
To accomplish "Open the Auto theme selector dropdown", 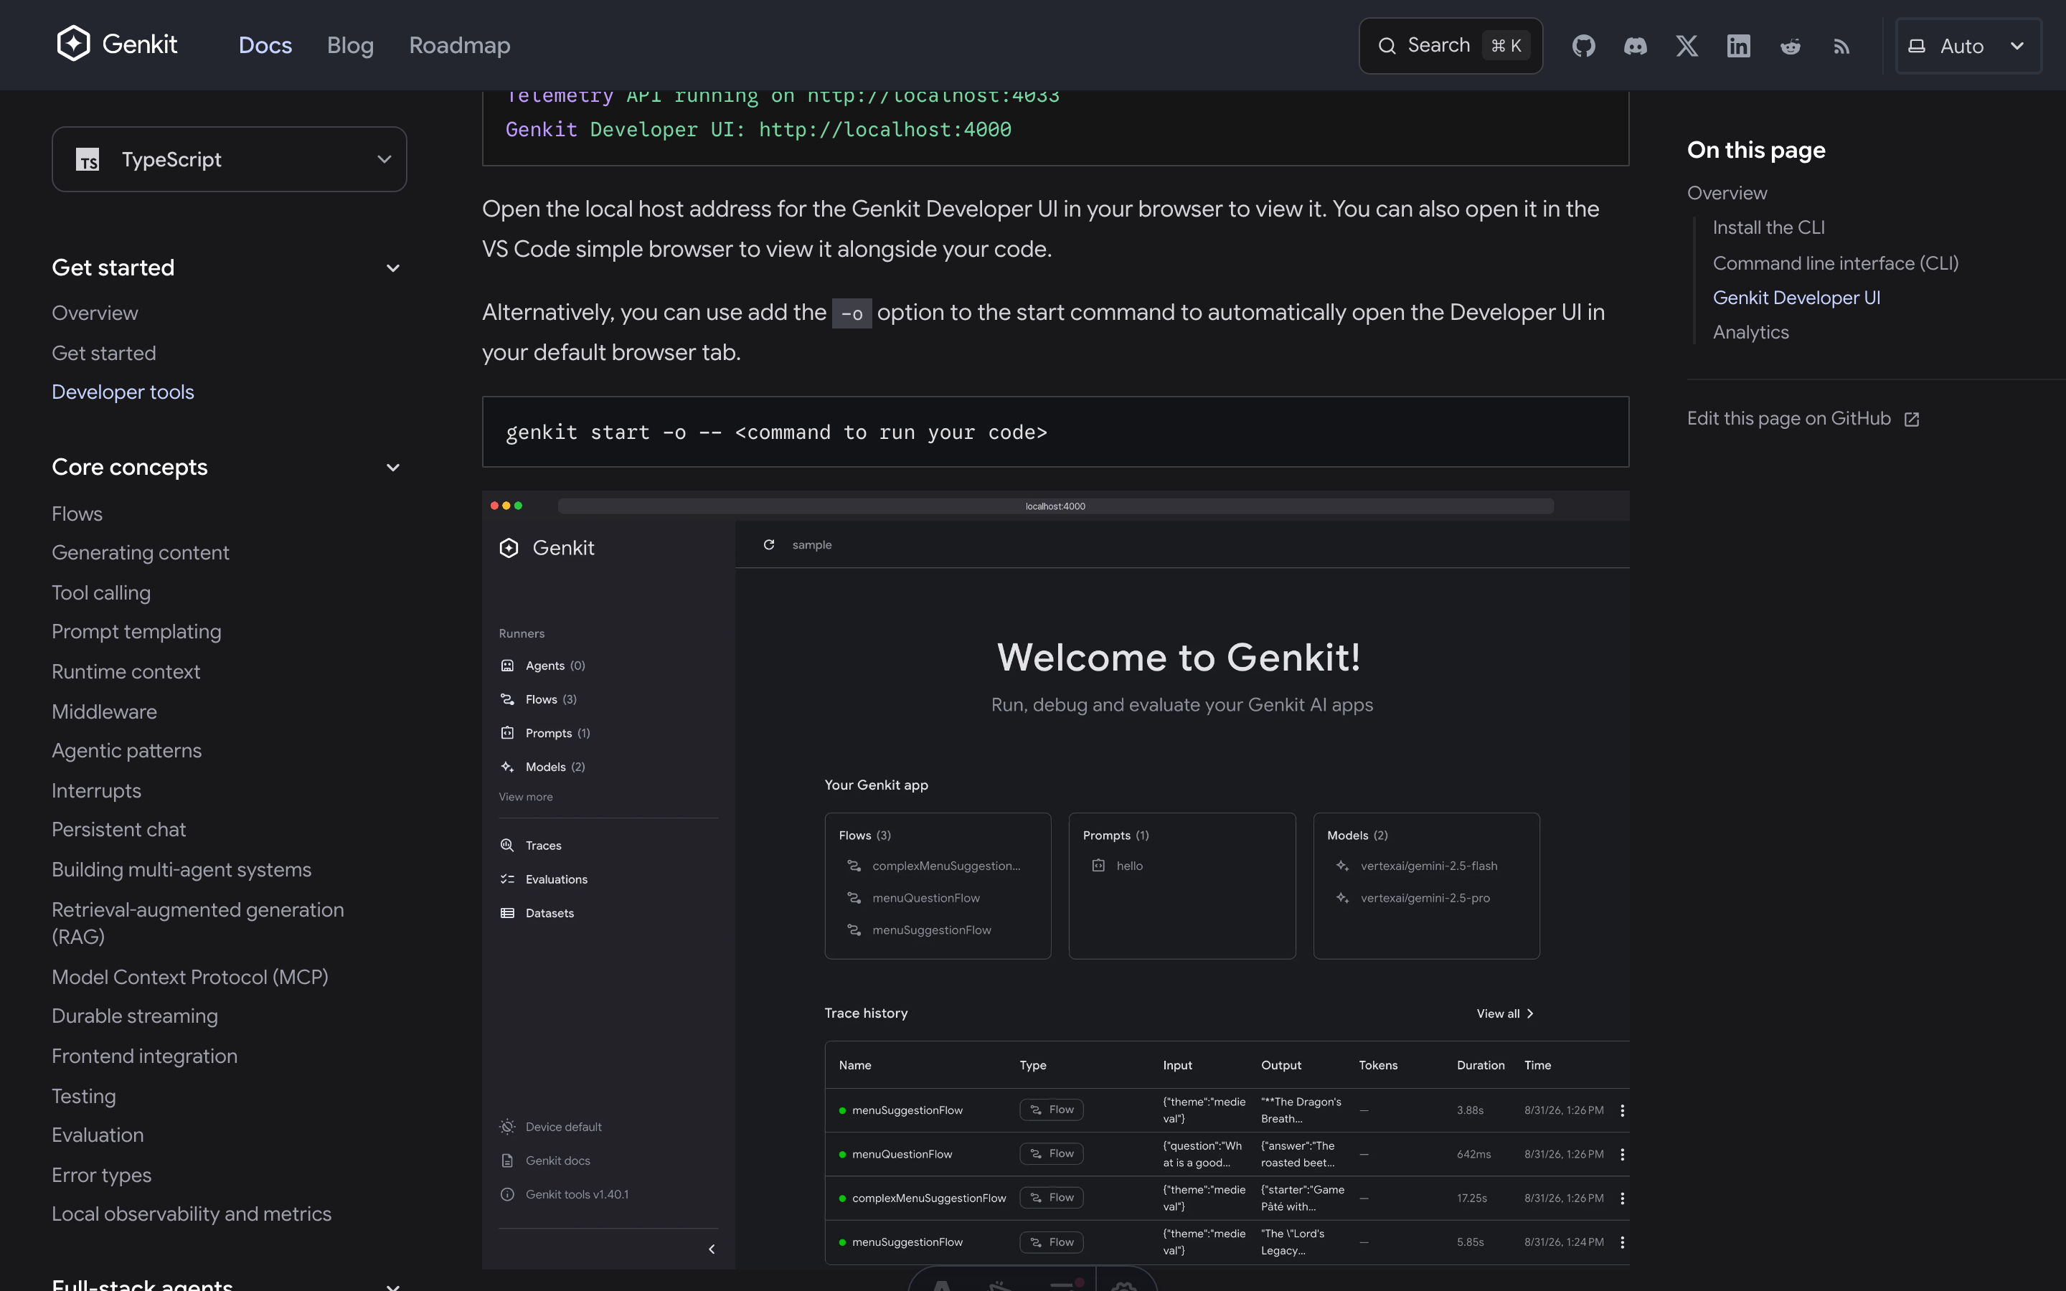I will click(1968, 46).
